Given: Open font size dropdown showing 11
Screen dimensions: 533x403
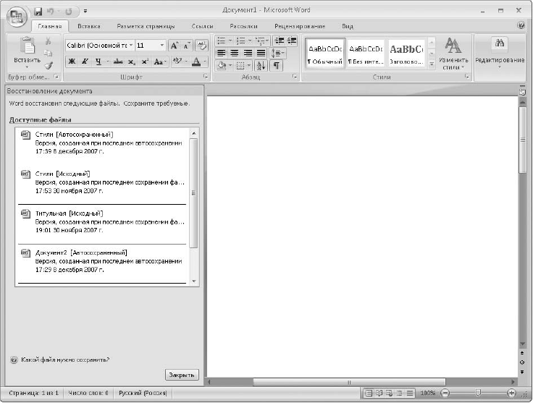Looking at the screenshot, I should [x=161, y=46].
